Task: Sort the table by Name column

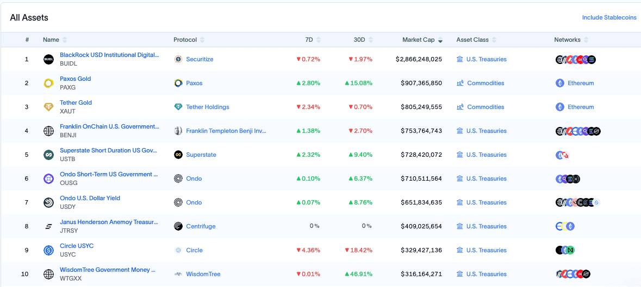Action: 55,40
